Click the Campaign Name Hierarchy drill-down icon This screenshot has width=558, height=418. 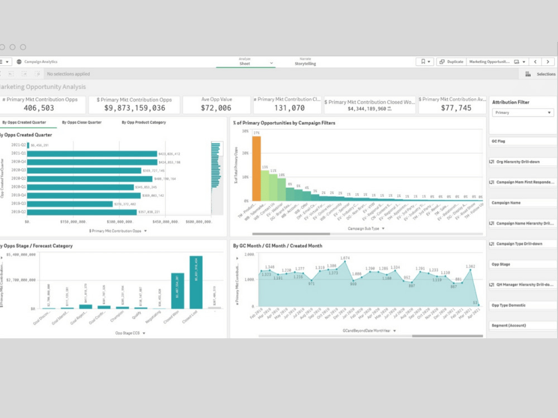(x=492, y=223)
